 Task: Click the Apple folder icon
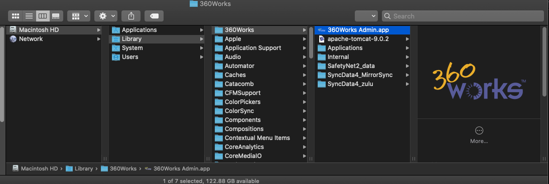pos(219,39)
